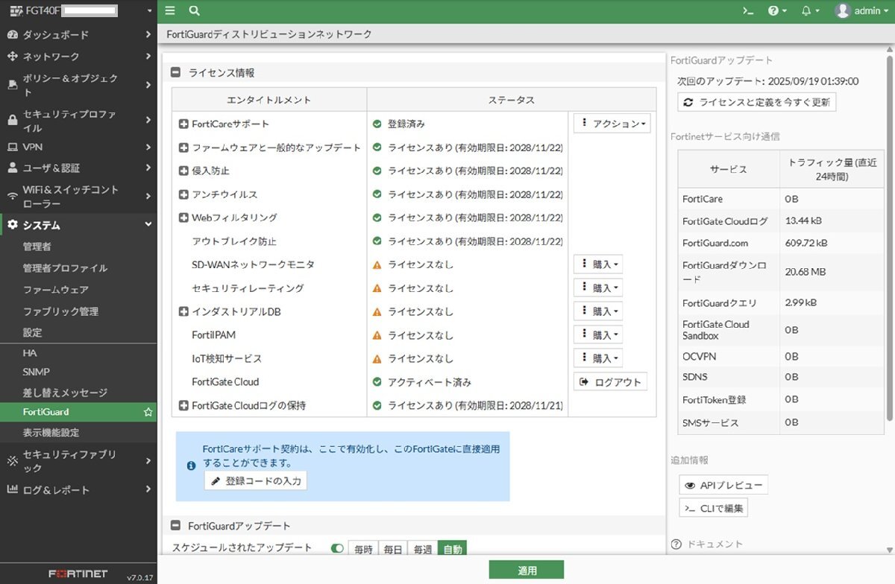895x584 pixels.
Task: Select the 毎週 update interval option
Action: [422, 550]
